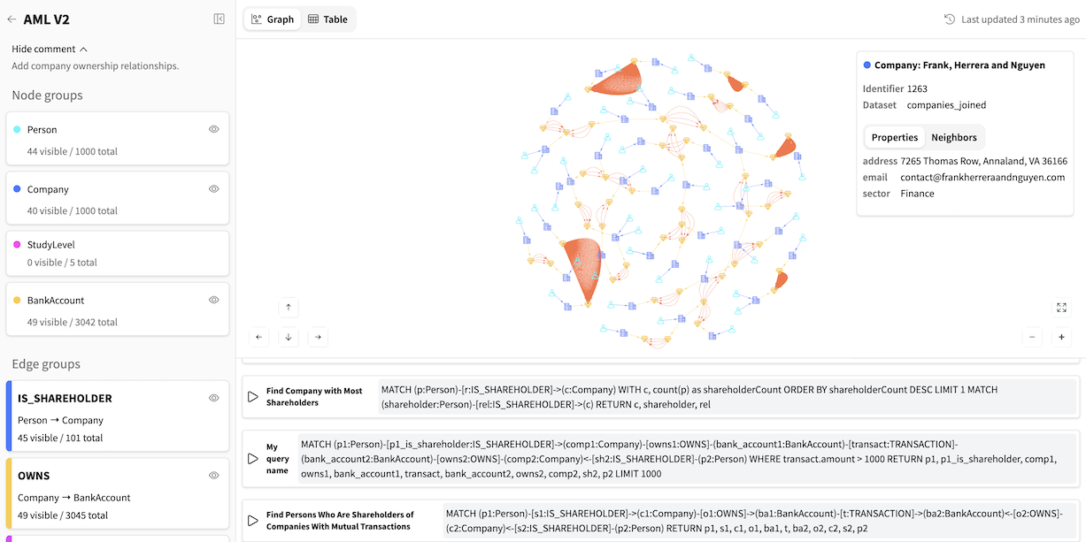
Task: Run the Find Company with Most Shareholders query
Action: click(x=252, y=396)
